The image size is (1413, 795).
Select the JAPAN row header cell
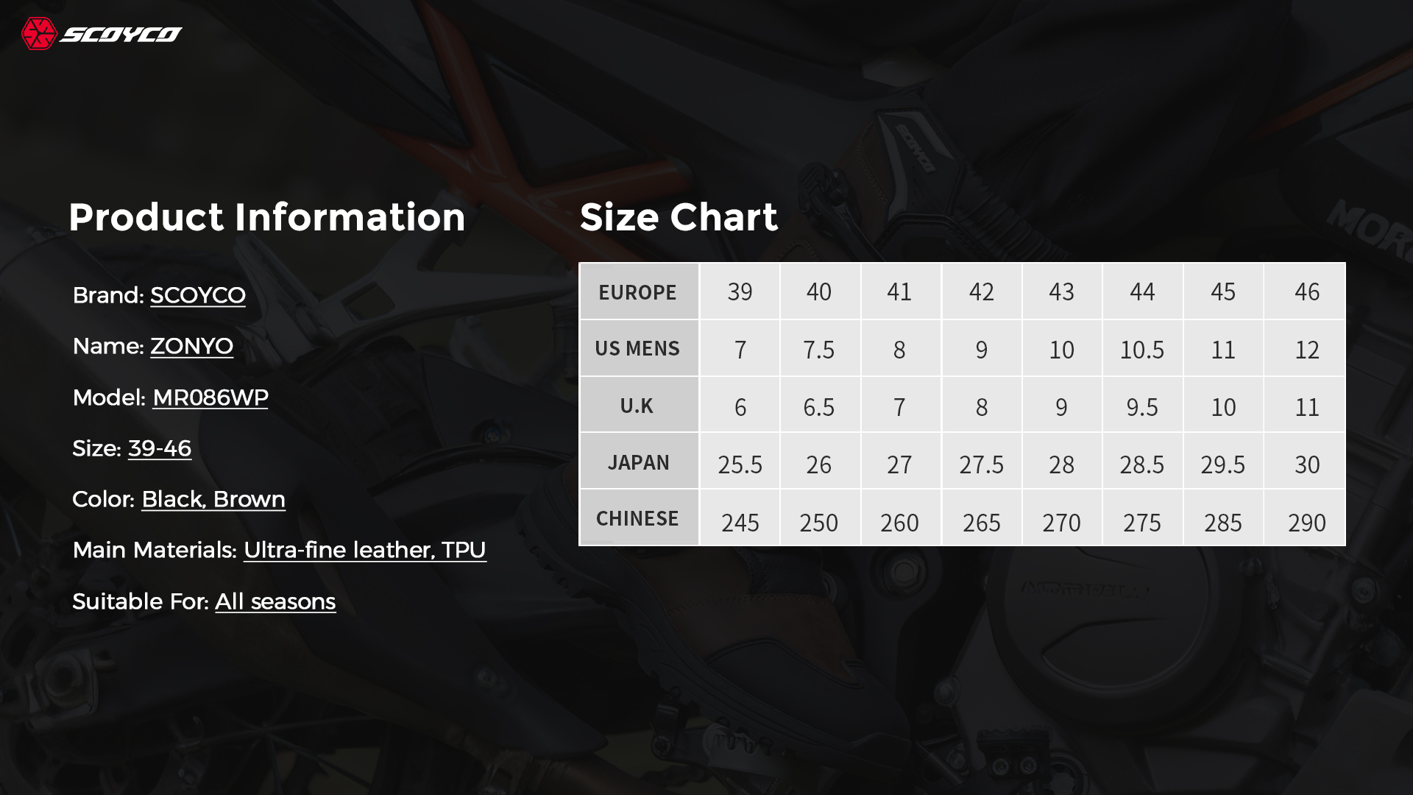(639, 462)
